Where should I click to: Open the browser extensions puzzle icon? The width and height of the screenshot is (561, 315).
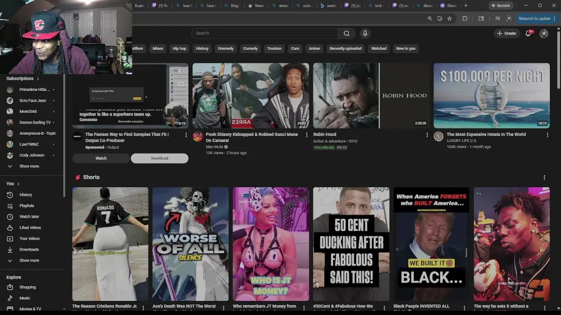pyautogui.click(x=465, y=18)
